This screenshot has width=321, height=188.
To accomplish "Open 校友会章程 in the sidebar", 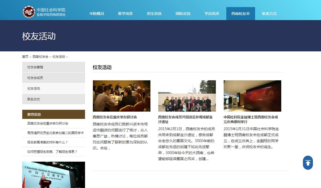I will (x=35, y=67).
